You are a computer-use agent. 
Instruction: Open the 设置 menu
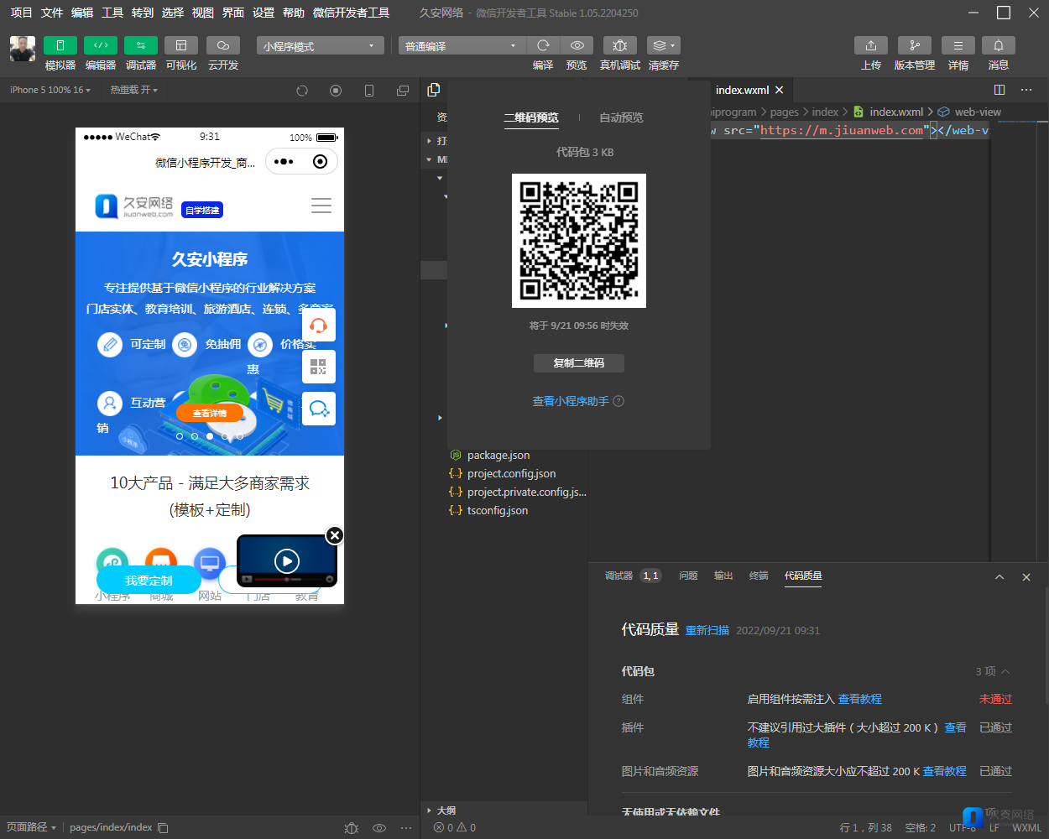[264, 13]
